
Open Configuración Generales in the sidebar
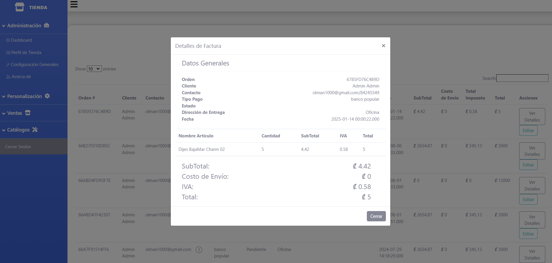point(34,65)
